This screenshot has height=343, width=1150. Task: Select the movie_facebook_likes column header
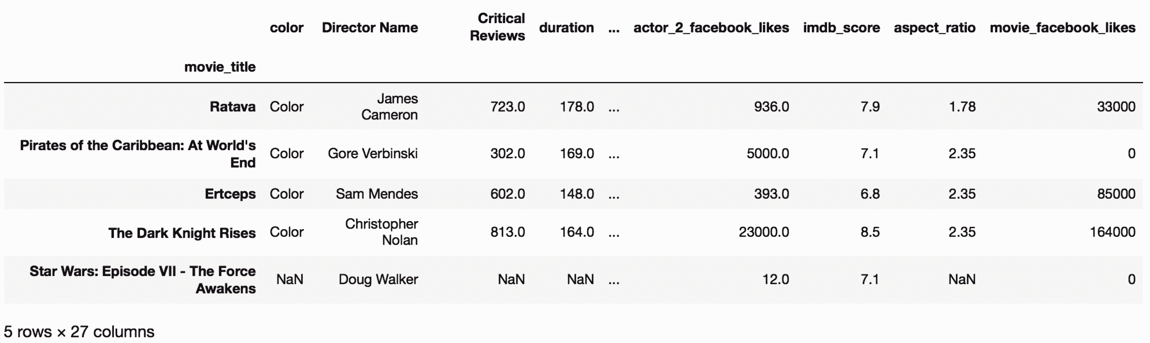tap(1062, 28)
